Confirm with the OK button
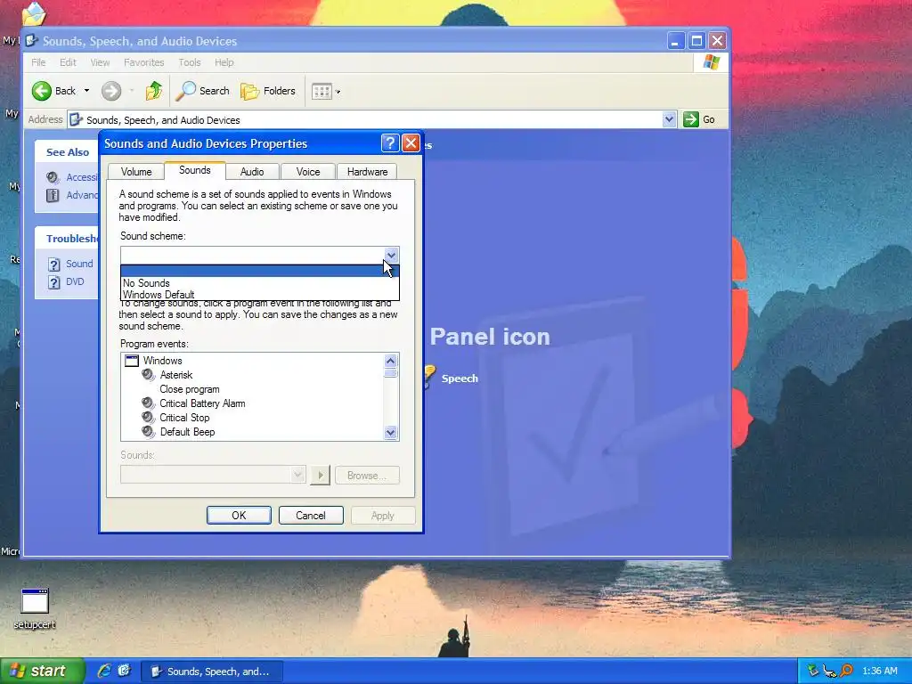 (x=239, y=516)
